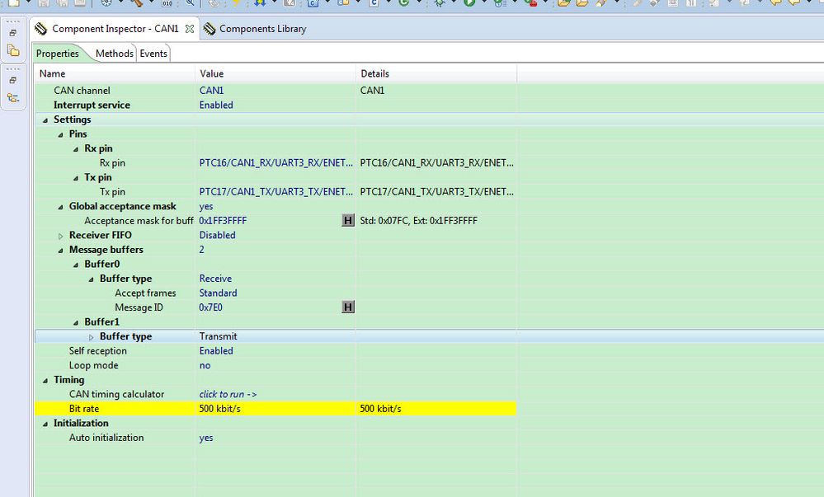
Task: Collapse the Pins group
Action: [60, 135]
